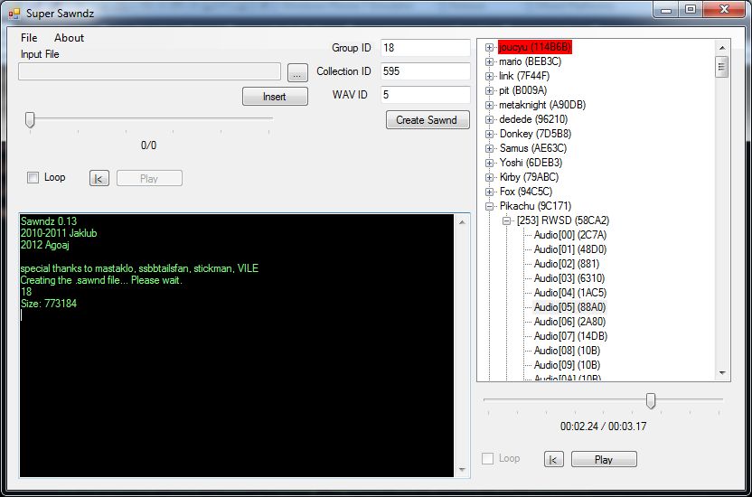The width and height of the screenshot is (752, 497).
Task: Expand the Yoshi (6DEB3) node
Action: point(489,163)
